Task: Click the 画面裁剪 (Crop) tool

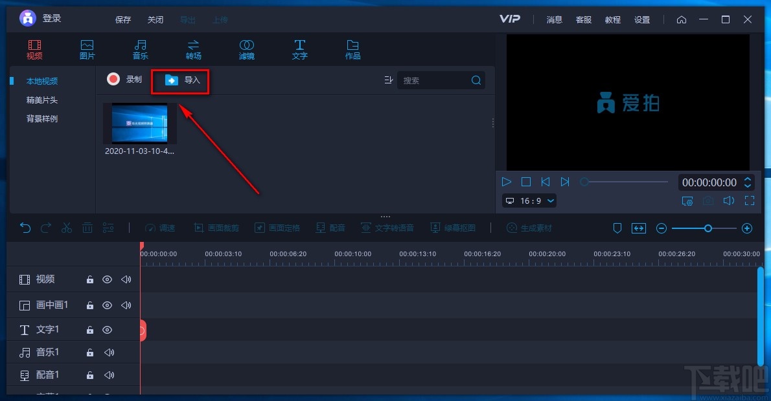Action: [x=216, y=228]
